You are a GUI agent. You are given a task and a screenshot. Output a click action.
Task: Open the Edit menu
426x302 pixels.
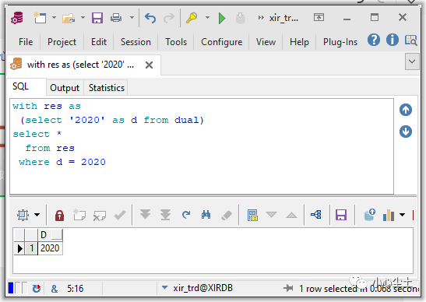point(99,42)
